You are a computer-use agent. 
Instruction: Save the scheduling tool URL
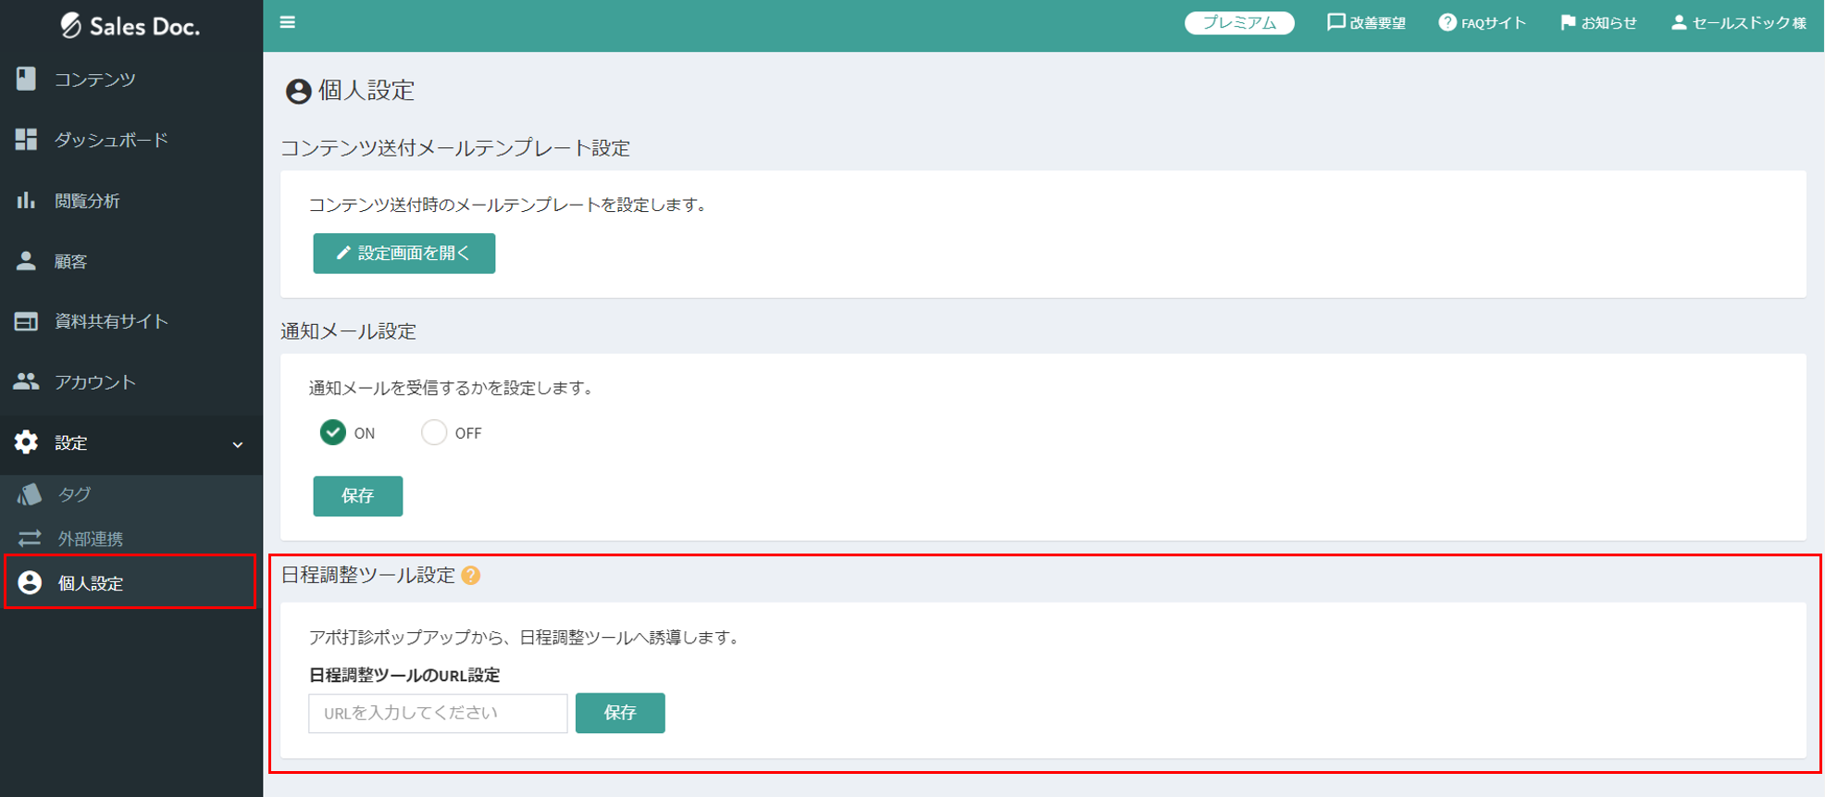point(620,713)
